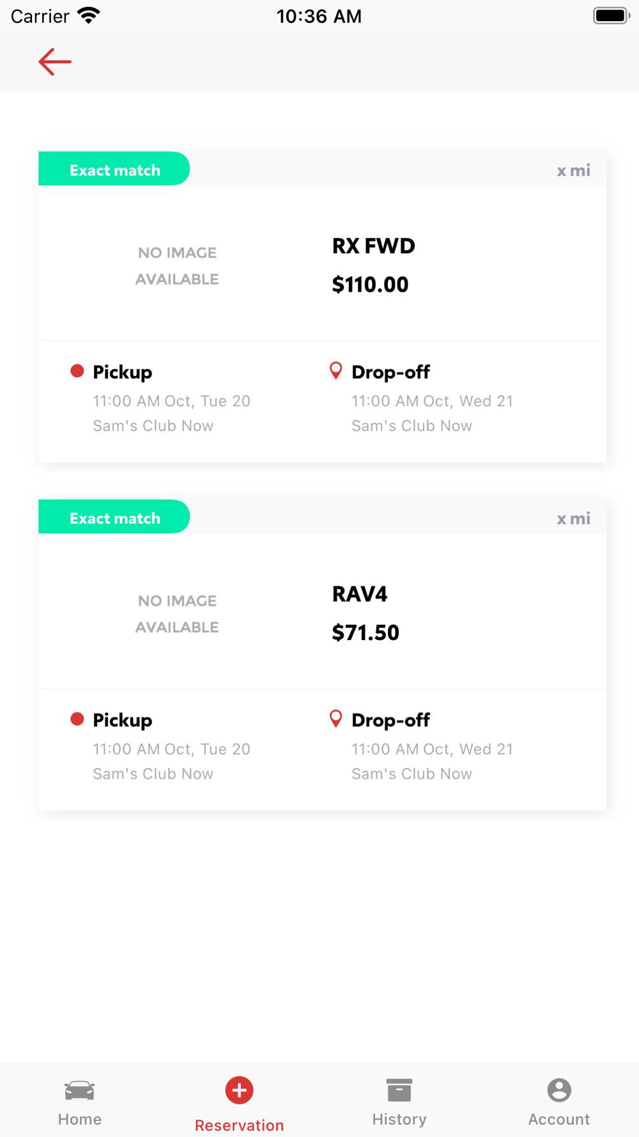Tap the red back arrow
This screenshot has height=1137, width=639.
55,62
